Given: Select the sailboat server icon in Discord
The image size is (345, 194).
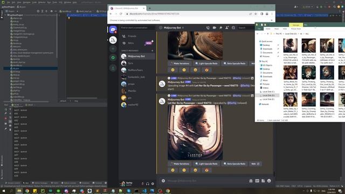Looking at the screenshot, I should click(x=113, y=40).
